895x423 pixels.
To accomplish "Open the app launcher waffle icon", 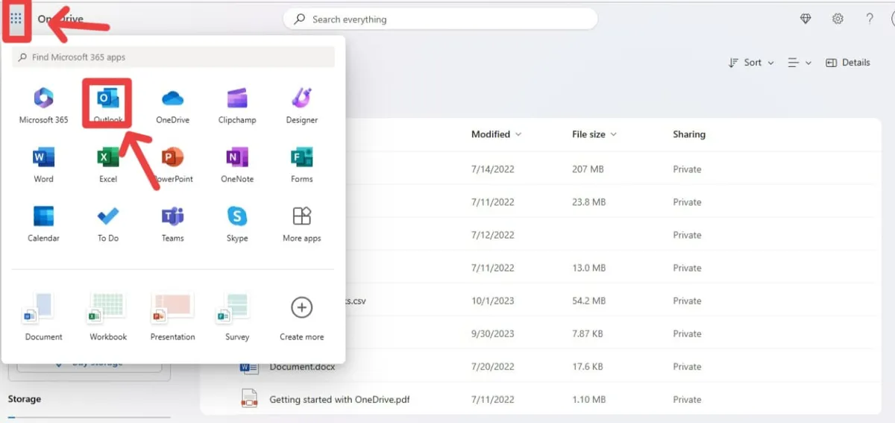I will pyautogui.click(x=16, y=19).
